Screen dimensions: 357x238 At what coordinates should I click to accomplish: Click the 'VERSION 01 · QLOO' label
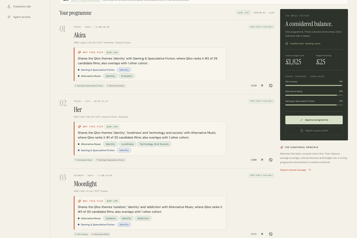click(x=264, y=13)
